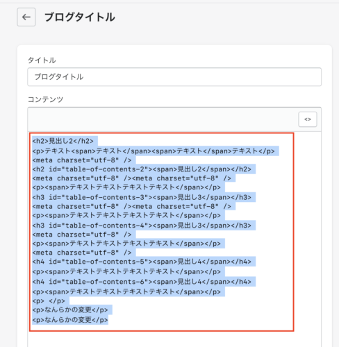Click the line with id table-of-contents-5
Viewport: 339px width, 347px height.
(x=142, y=262)
